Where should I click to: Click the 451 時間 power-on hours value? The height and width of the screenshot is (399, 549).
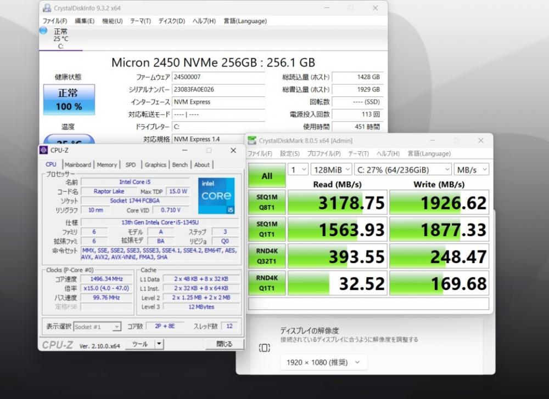(x=357, y=127)
